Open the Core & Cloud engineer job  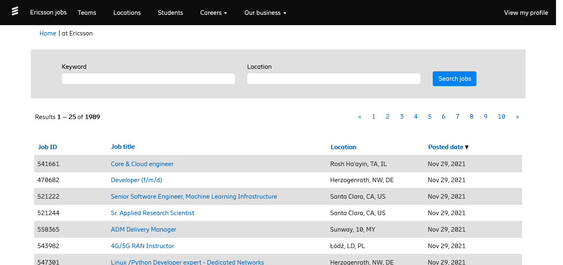pos(142,164)
